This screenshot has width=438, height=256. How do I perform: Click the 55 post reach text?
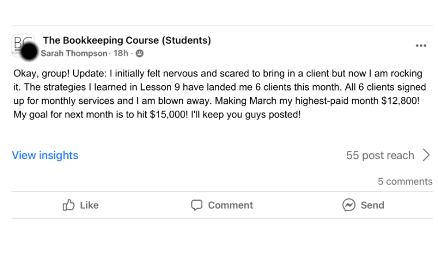[380, 155]
